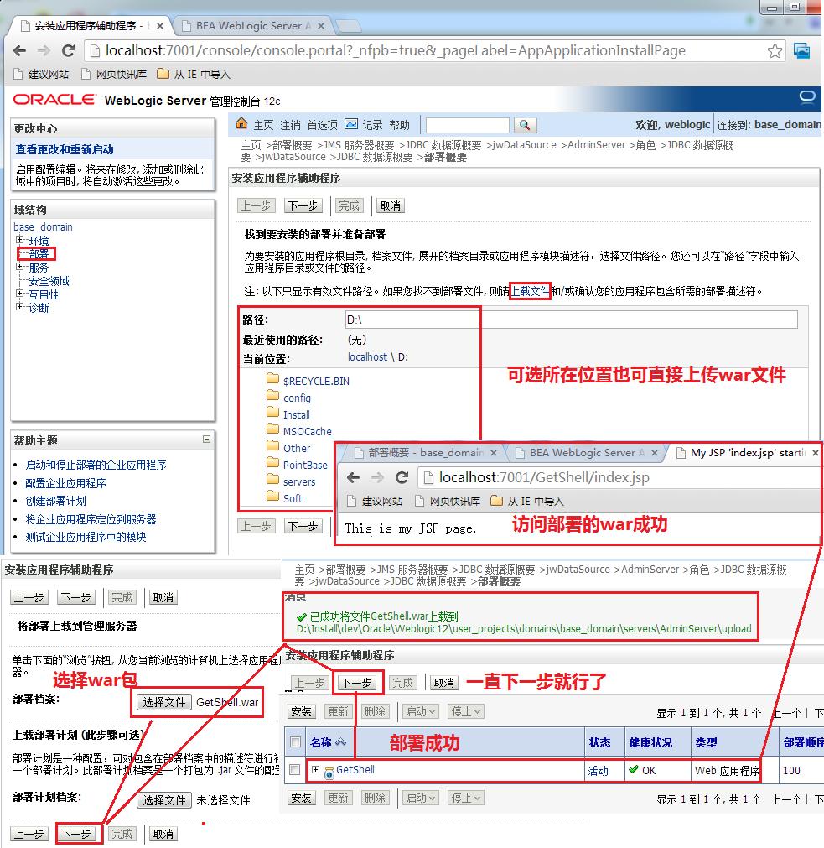Click the localhost link in 当前位置

coord(367,357)
